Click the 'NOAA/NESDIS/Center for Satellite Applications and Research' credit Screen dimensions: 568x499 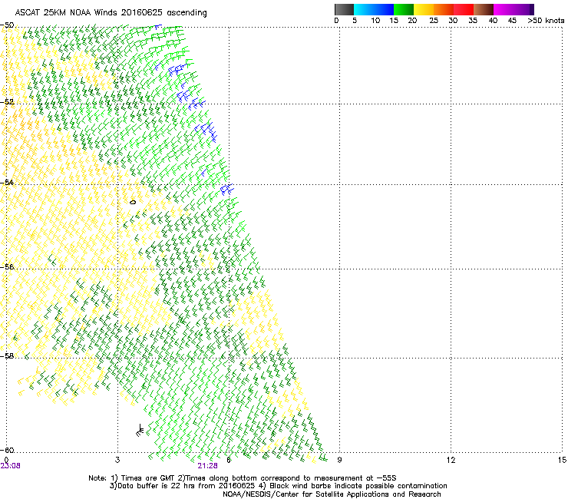point(332,494)
